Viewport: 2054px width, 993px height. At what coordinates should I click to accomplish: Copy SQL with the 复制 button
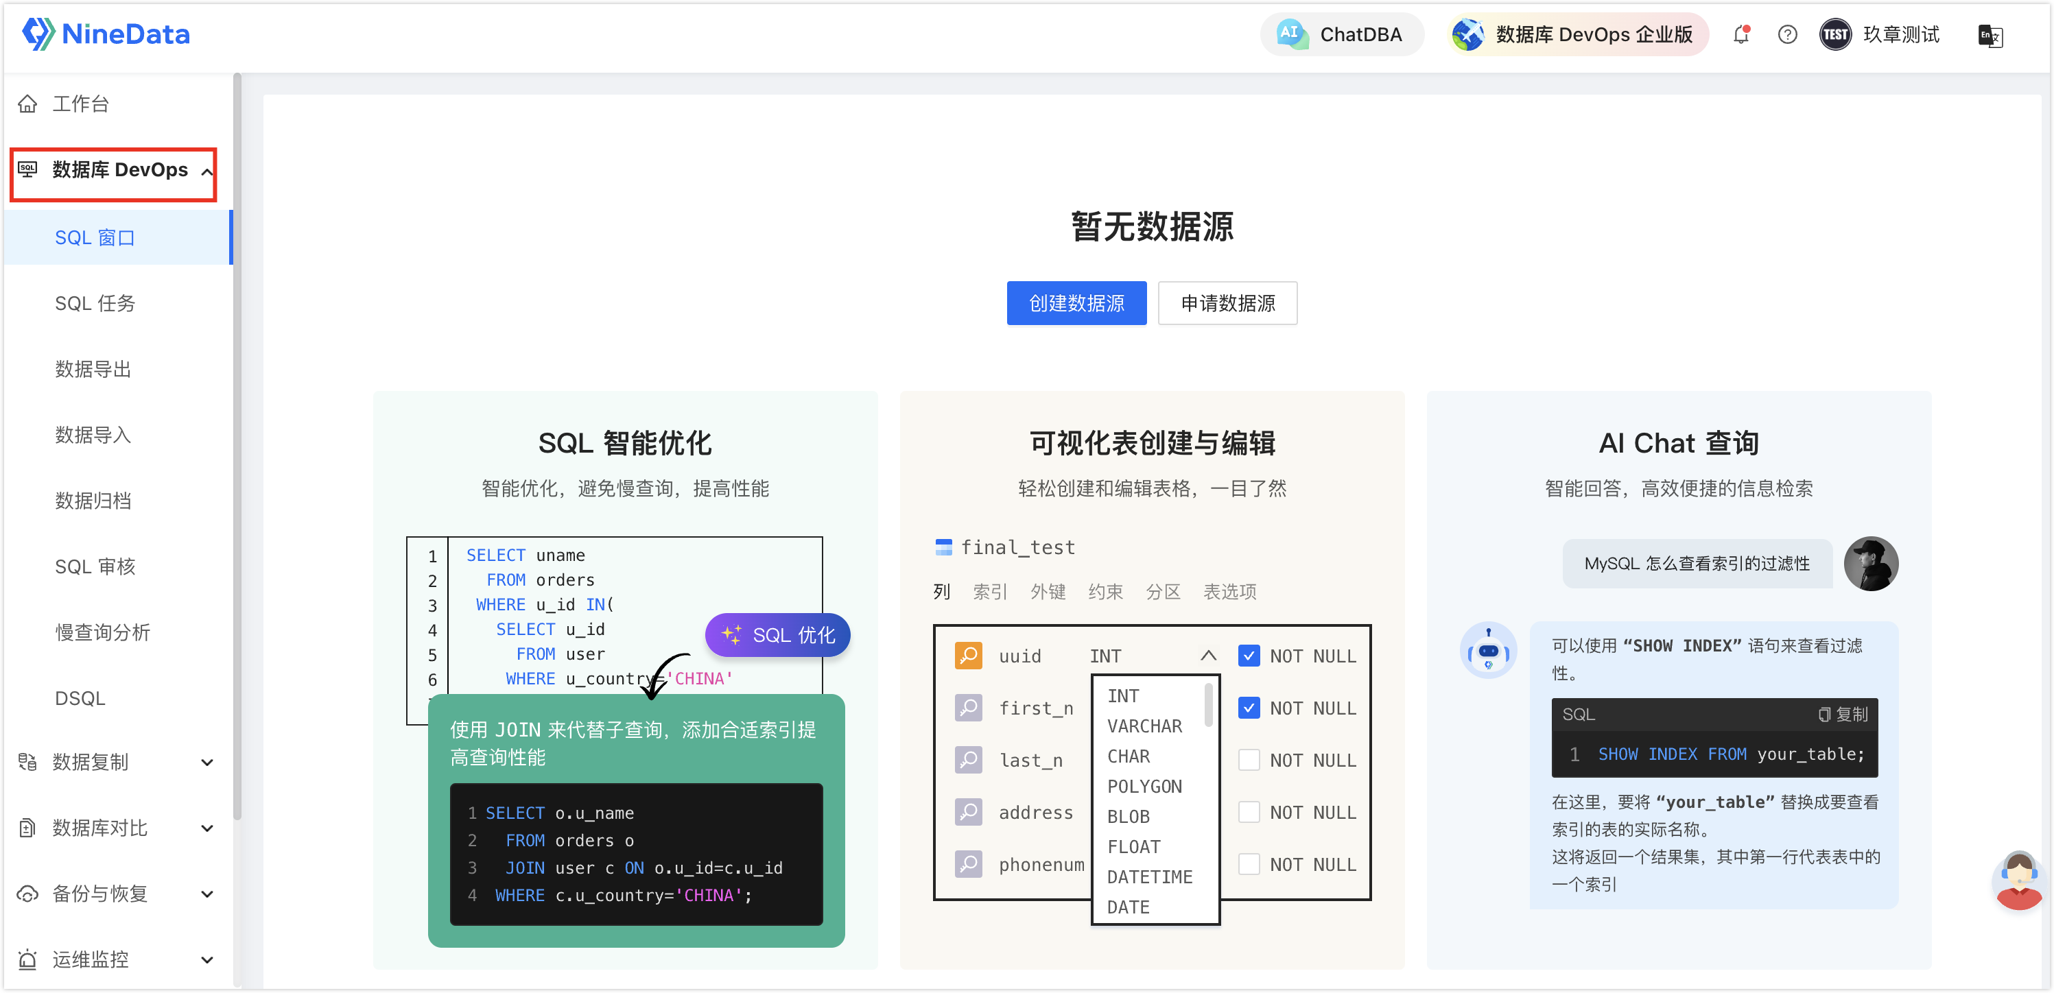[x=1843, y=714]
